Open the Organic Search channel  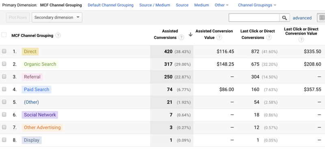point(40,64)
